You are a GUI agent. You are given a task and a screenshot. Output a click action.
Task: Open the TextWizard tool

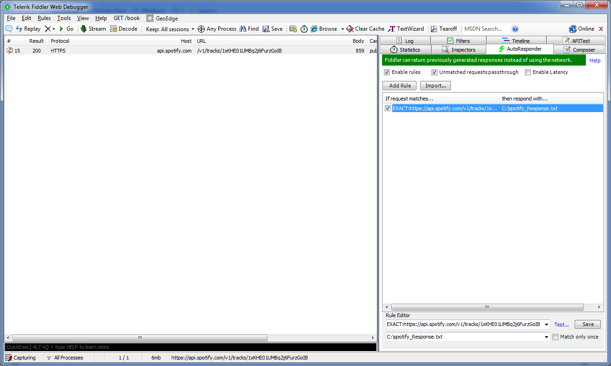(x=392, y=29)
